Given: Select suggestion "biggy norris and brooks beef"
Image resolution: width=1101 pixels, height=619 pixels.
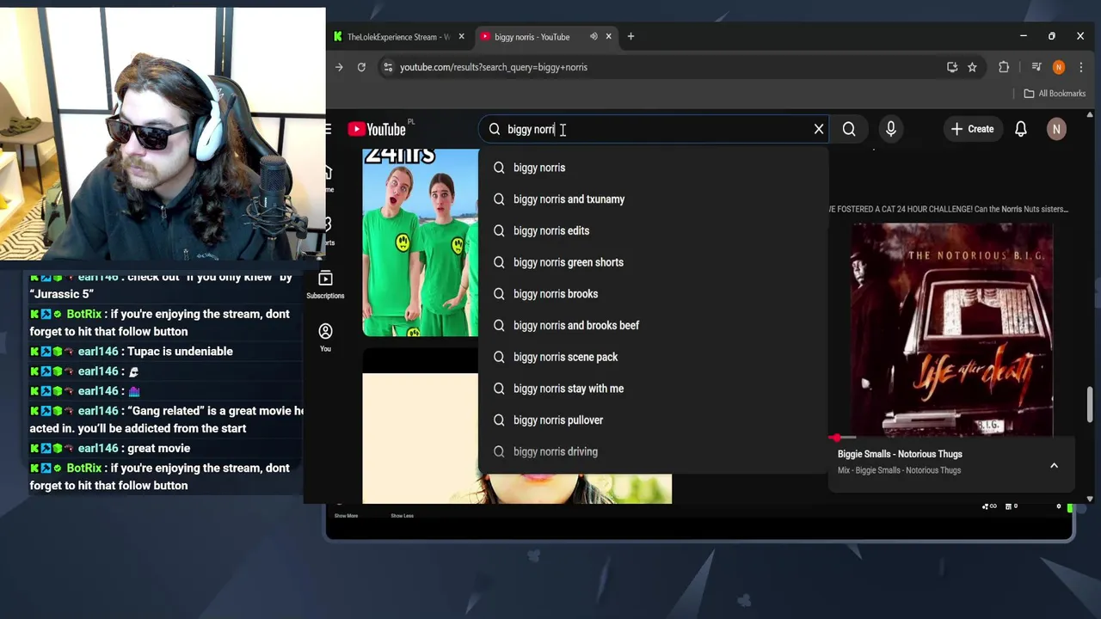Looking at the screenshot, I should coord(654,325).
